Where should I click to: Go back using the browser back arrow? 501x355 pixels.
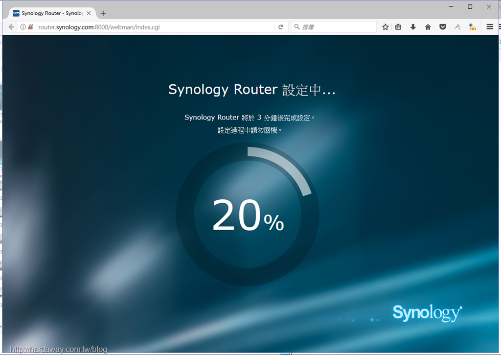click(x=11, y=27)
